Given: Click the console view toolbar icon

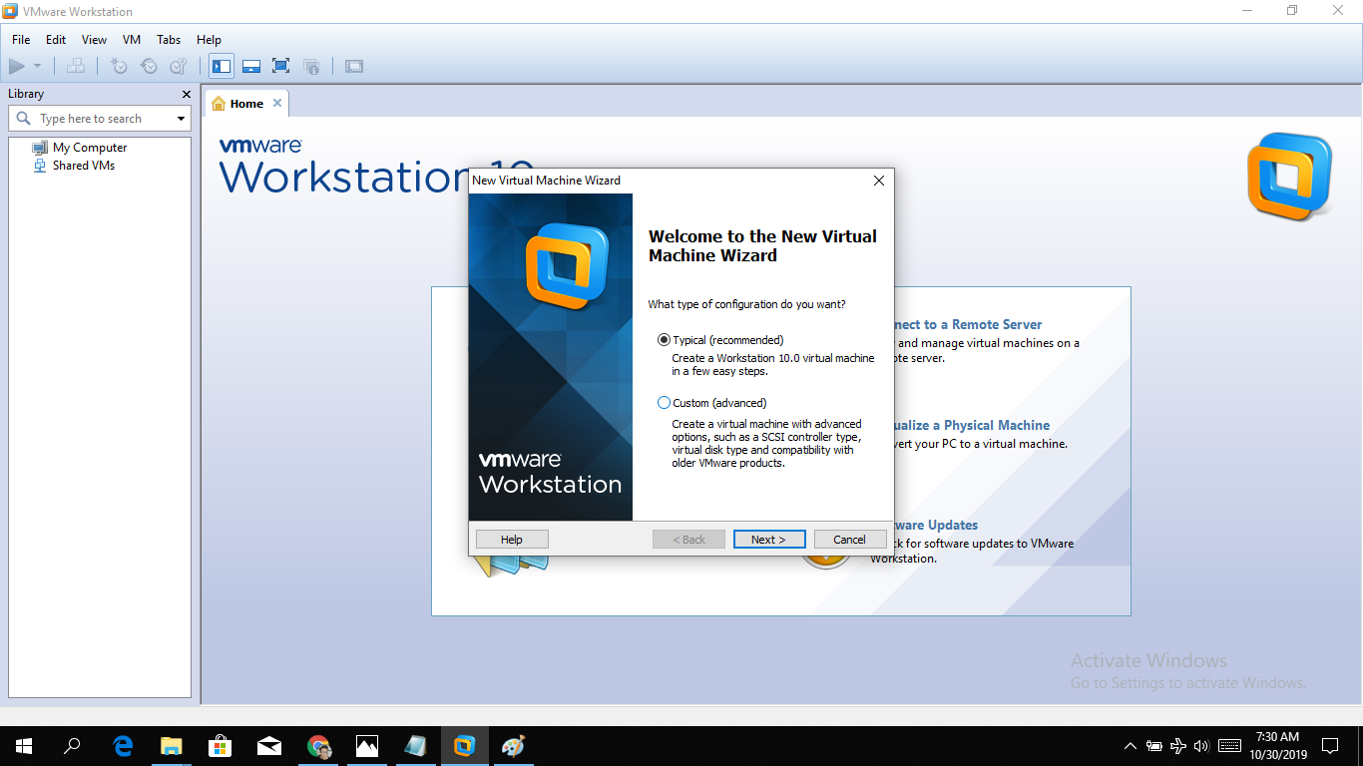Looking at the screenshot, I should [354, 67].
